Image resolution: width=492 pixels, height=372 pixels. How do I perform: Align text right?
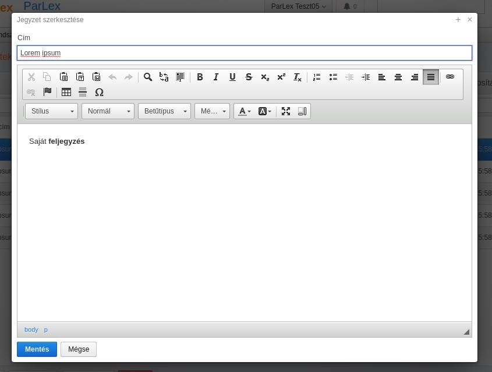click(x=415, y=77)
